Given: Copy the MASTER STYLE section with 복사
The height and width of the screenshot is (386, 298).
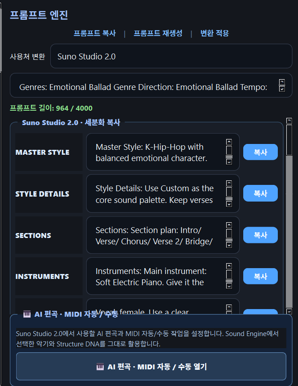Looking at the screenshot, I should tap(260, 152).
